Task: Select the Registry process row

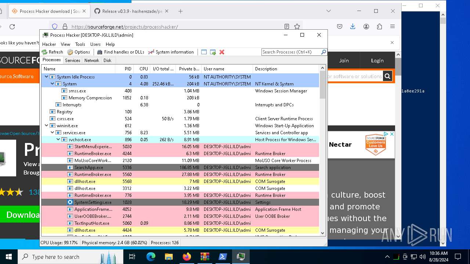Action: click(x=180, y=111)
